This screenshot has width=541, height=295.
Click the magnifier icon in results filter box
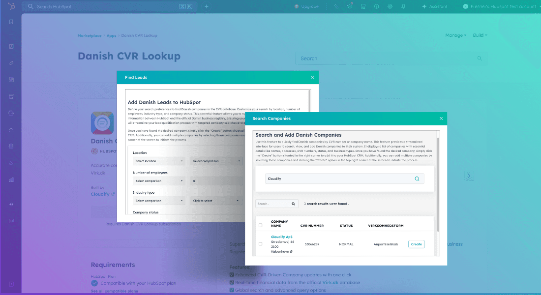[293, 204]
